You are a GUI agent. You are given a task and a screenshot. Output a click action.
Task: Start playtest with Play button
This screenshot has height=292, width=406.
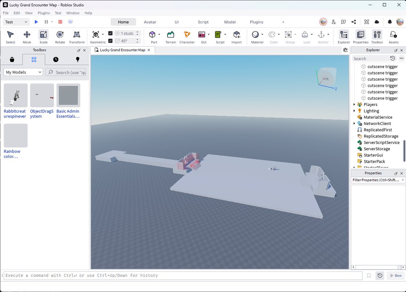point(36,22)
